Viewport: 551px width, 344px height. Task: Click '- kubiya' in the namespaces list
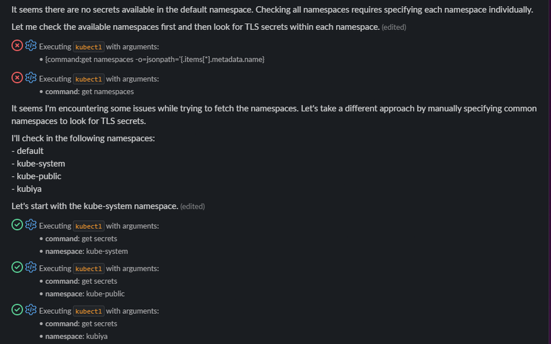[x=27, y=189]
